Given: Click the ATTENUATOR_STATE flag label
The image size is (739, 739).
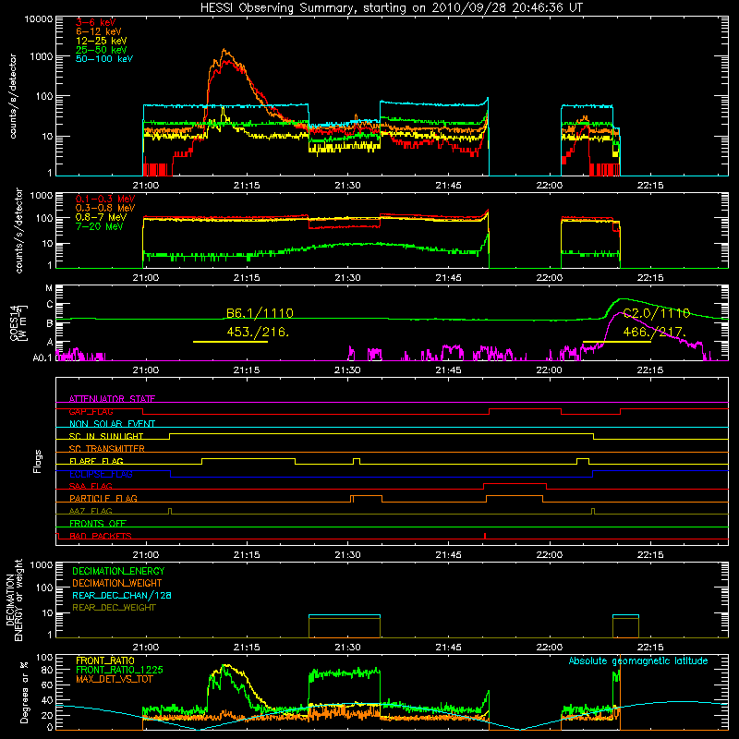Looking at the screenshot, I should click(112, 399).
